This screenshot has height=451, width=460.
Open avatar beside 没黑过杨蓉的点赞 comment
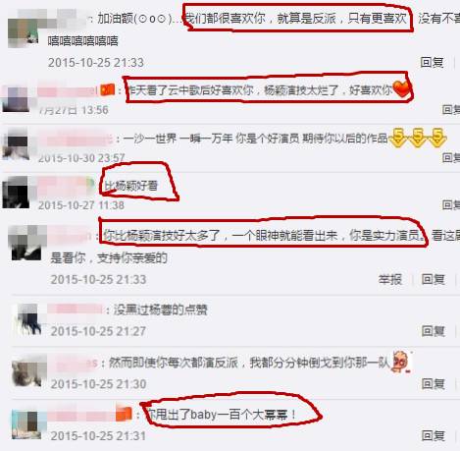pyautogui.click(x=26, y=319)
